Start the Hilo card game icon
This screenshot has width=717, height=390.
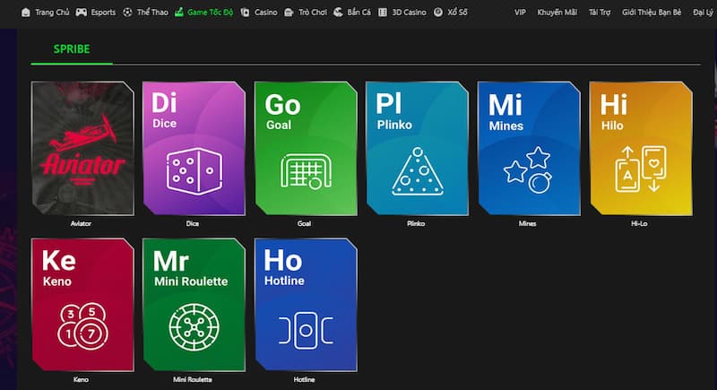point(640,149)
